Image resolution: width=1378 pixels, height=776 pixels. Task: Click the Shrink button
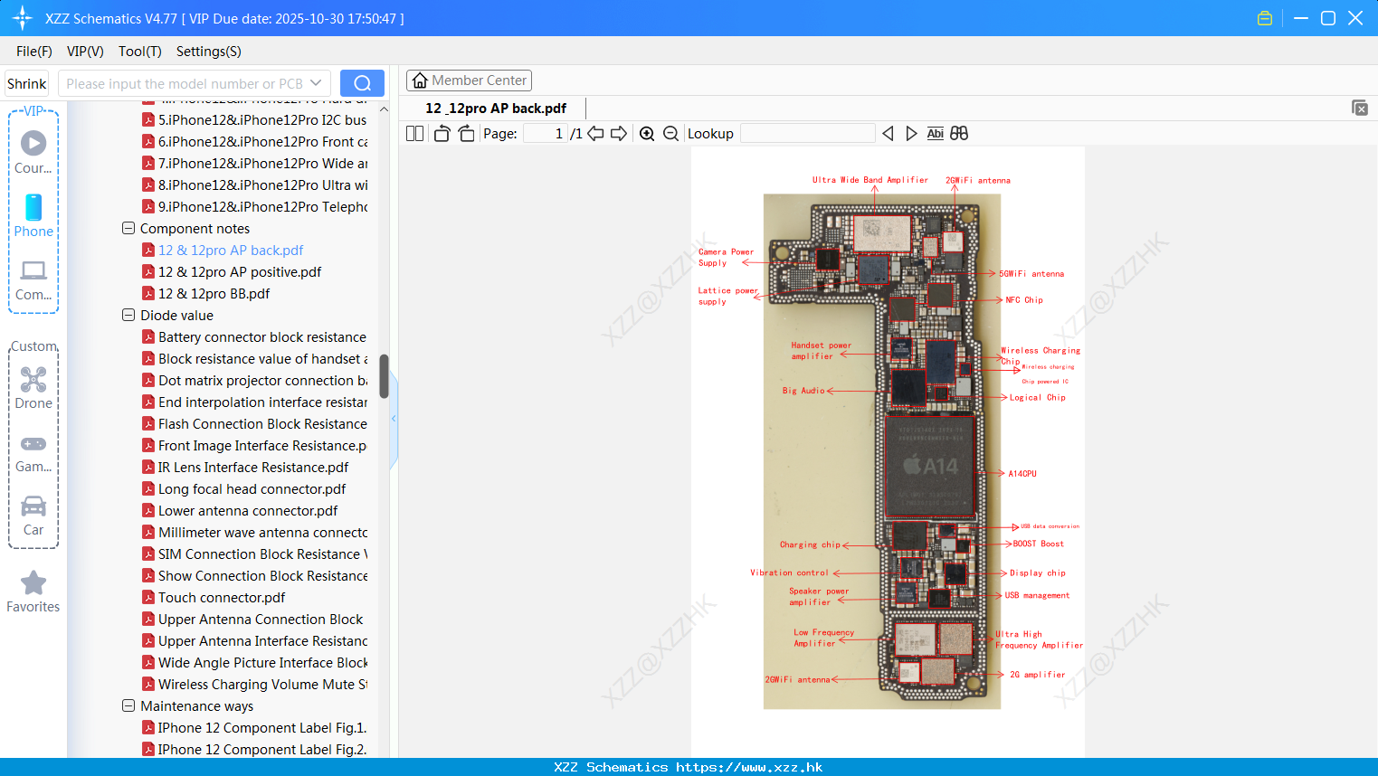(x=26, y=83)
